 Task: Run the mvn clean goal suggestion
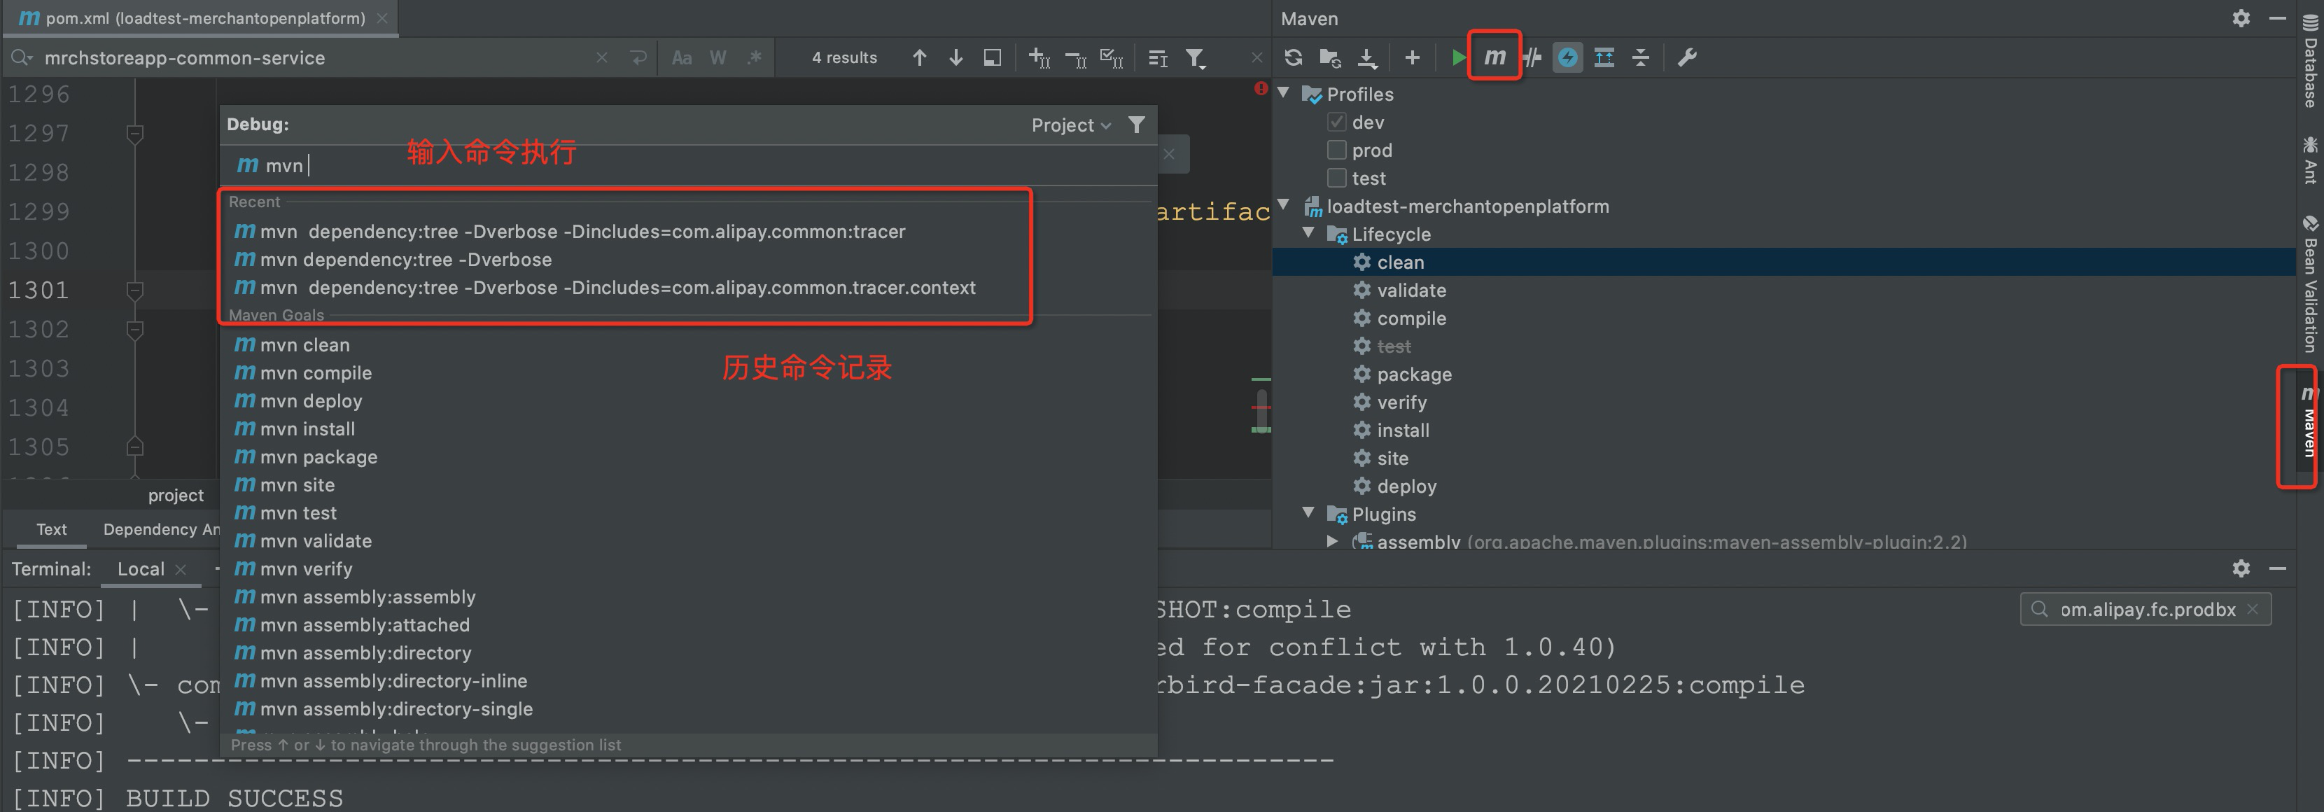click(304, 344)
